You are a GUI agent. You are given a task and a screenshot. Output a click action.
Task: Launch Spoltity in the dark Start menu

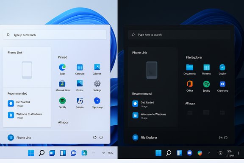point(206,84)
